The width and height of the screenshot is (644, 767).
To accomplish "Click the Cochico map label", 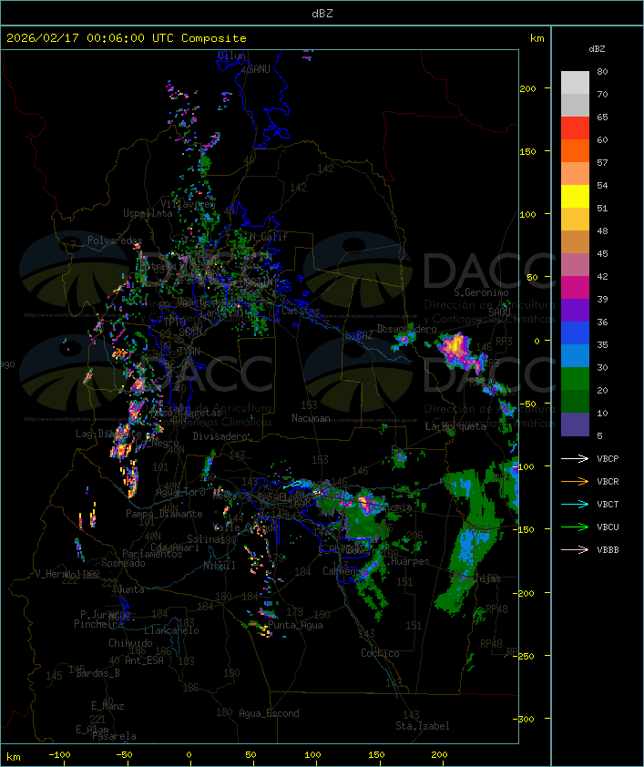I will (380, 653).
